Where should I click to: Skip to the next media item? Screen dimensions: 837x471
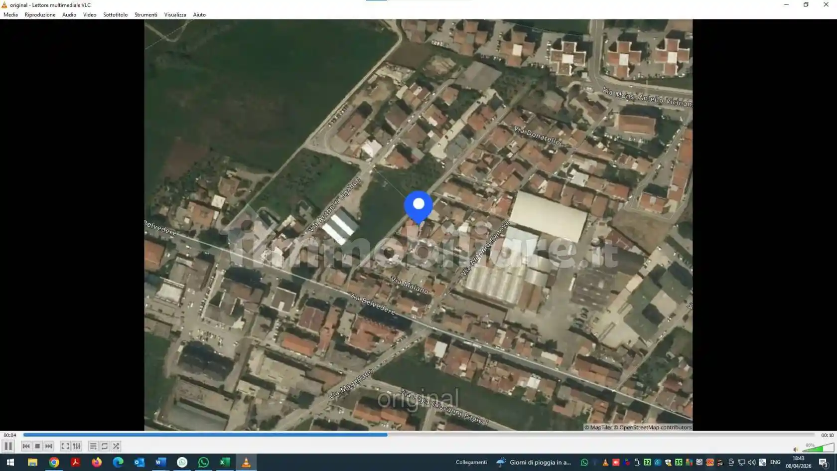[48, 446]
